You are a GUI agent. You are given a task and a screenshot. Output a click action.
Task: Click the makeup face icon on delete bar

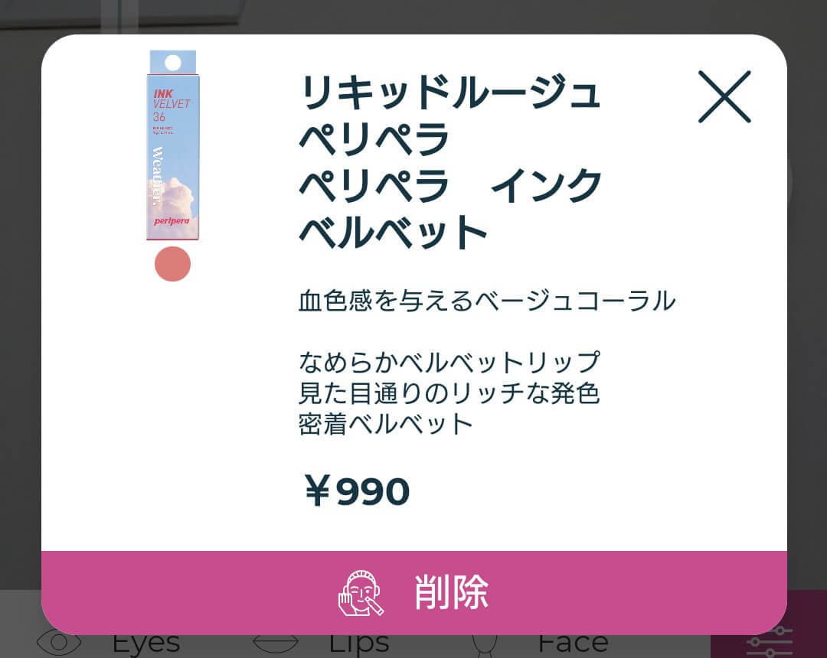coord(361,593)
